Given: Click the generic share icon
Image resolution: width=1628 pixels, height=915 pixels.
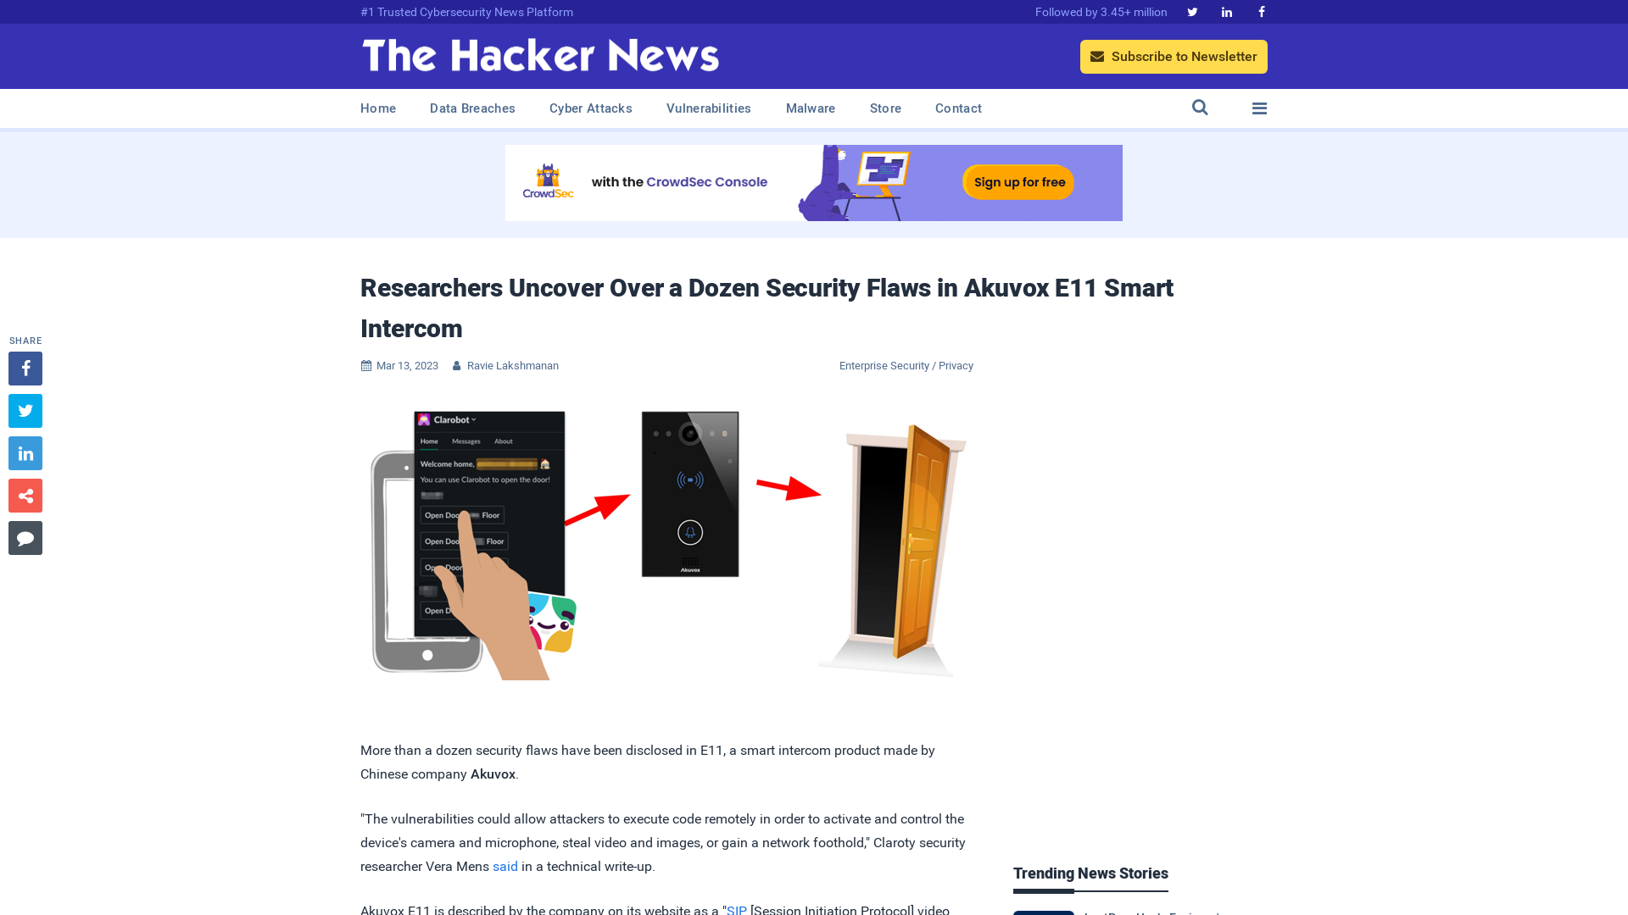Looking at the screenshot, I should [25, 495].
